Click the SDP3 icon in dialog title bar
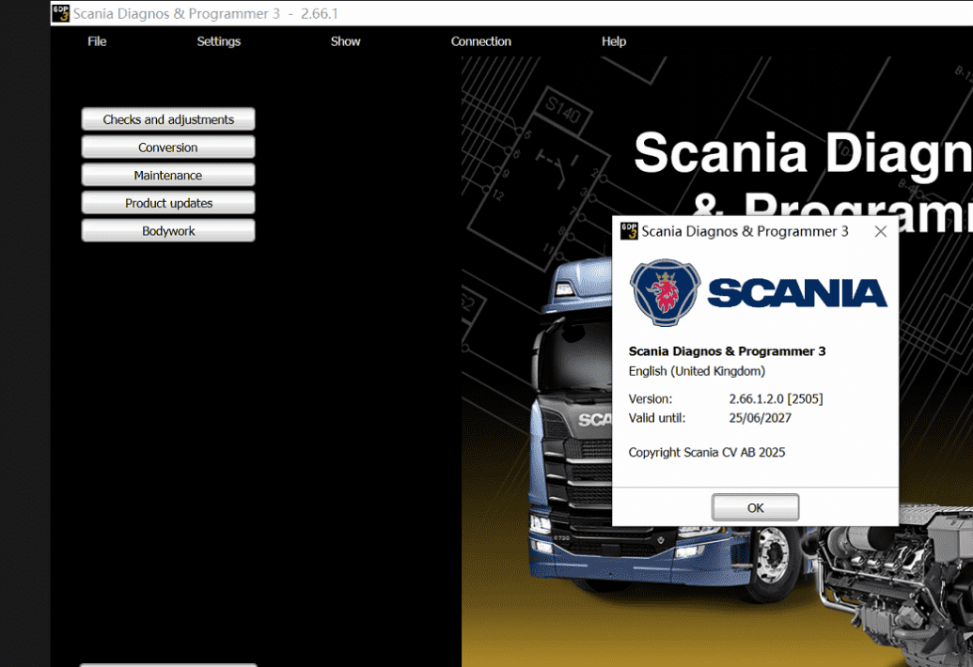This screenshot has width=973, height=667. pyautogui.click(x=629, y=231)
